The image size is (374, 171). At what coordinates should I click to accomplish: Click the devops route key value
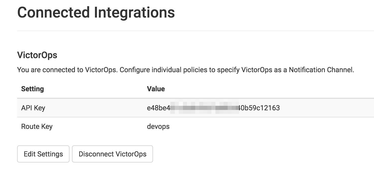tap(158, 126)
